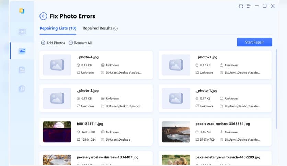Click the camera icon in the ._photo-4.jpg card

tap(103, 65)
